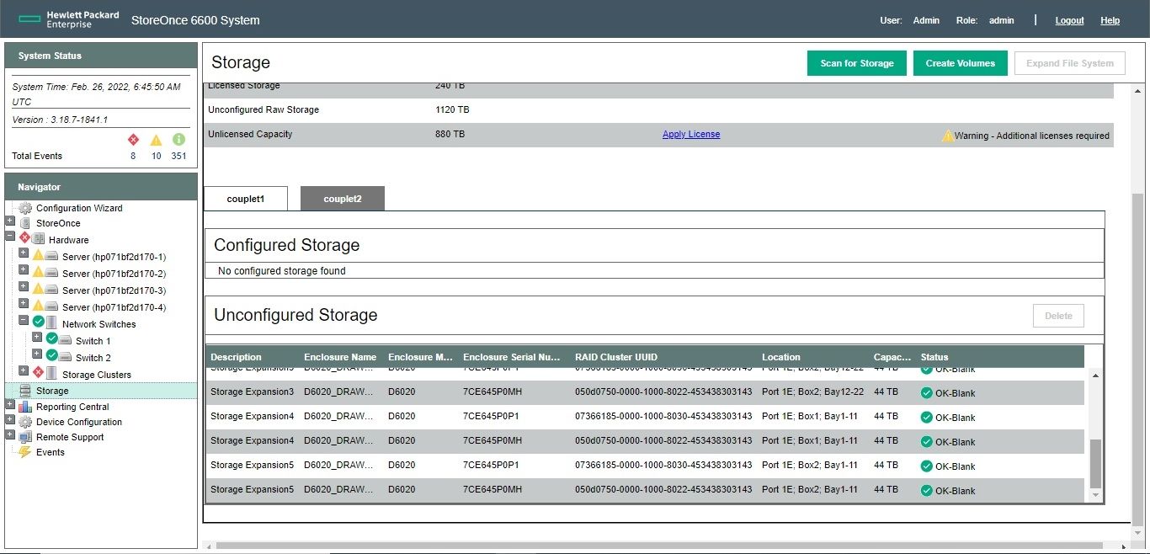Click the Delete button in Unconfigured Storage
Image resolution: width=1150 pixels, height=554 pixels.
(x=1059, y=316)
